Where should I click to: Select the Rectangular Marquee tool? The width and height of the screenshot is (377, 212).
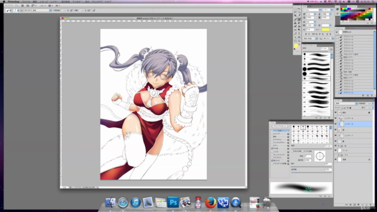click(295, 9)
